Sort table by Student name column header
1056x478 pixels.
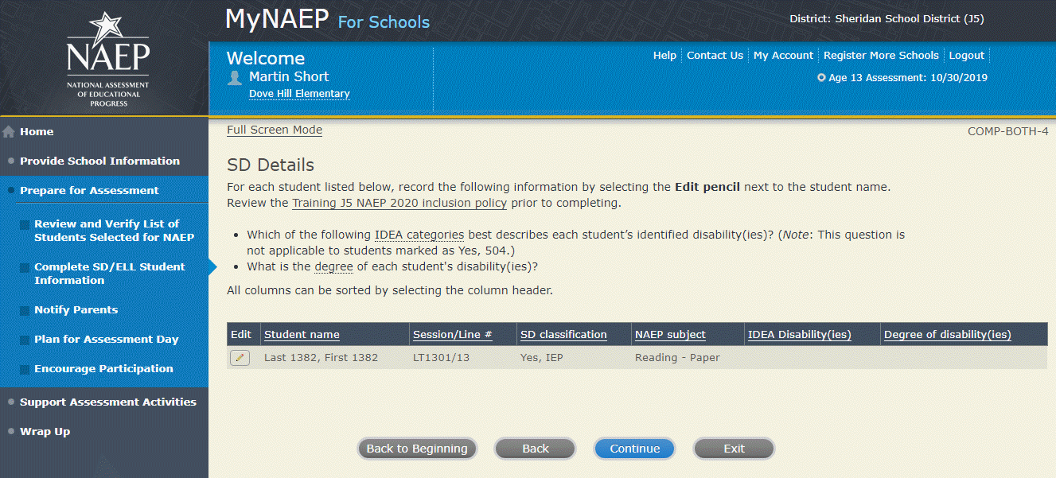click(x=302, y=335)
